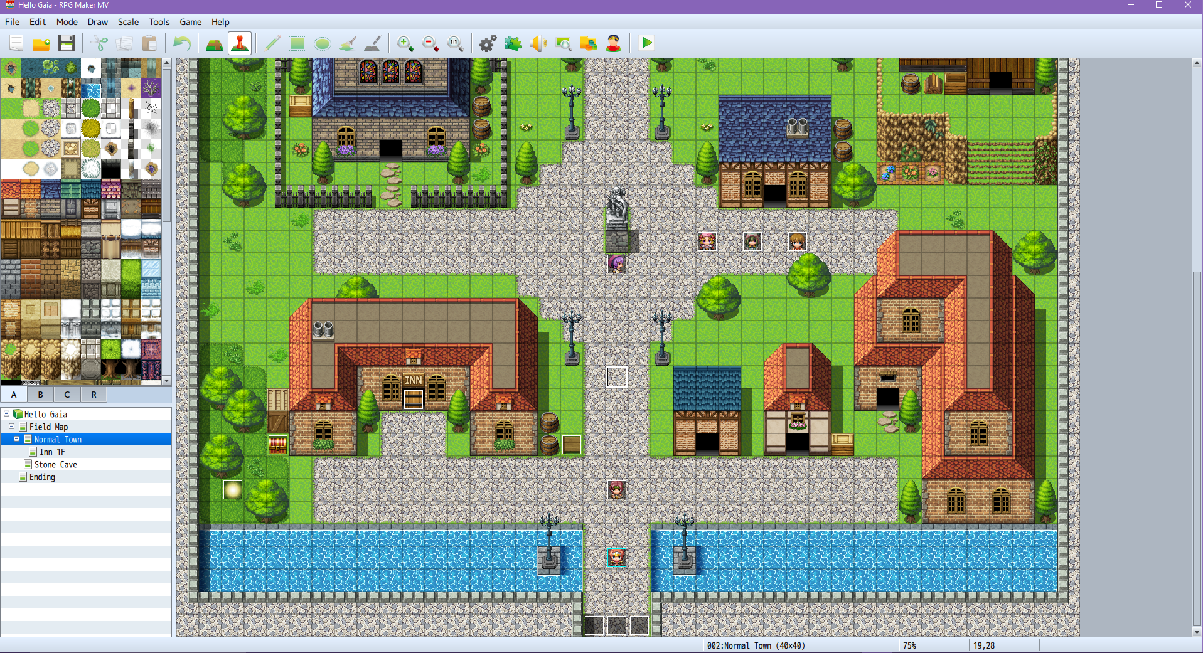The height and width of the screenshot is (653, 1203).
Task: Pick the green grass tile in palette
Action: click(x=11, y=109)
